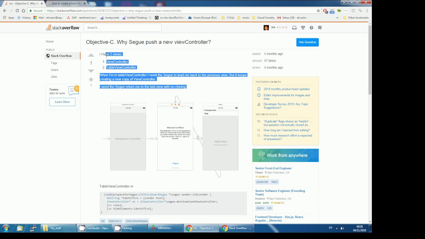This screenshot has height=239, width=425.
Task: Click the Ask Question button
Action: [307, 42]
